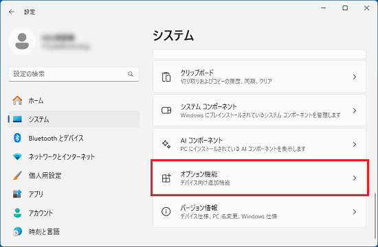Expand クリップボード row chevron
The image size is (378, 247).
(x=355, y=77)
